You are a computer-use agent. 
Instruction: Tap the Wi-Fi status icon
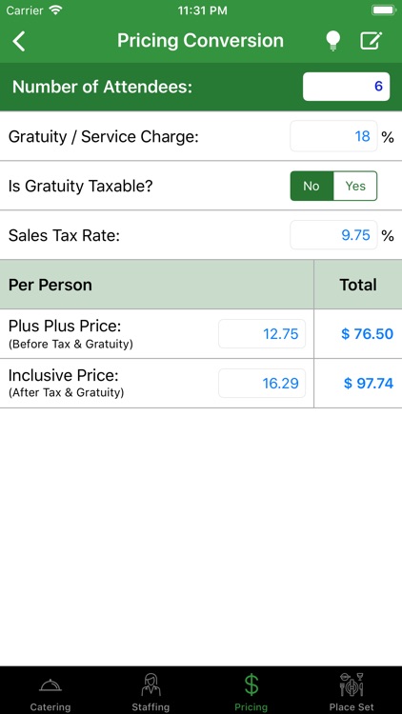pos(55,10)
